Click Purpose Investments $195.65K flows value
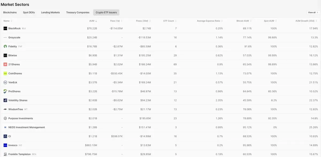 coord(145,118)
